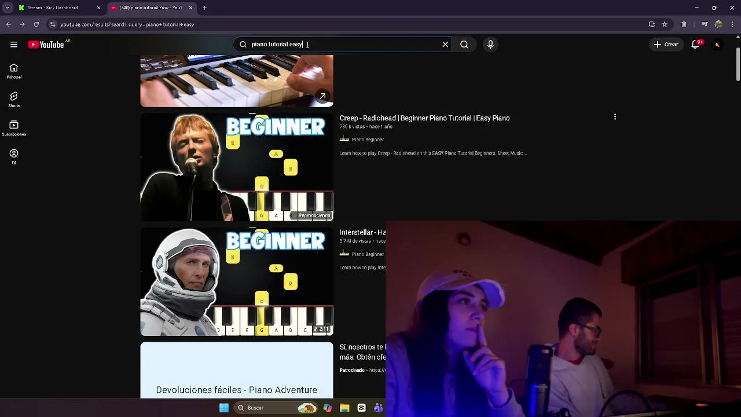This screenshot has width=741, height=417.
Task: Open Shorts from the sidebar
Action: click(x=14, y=100)
